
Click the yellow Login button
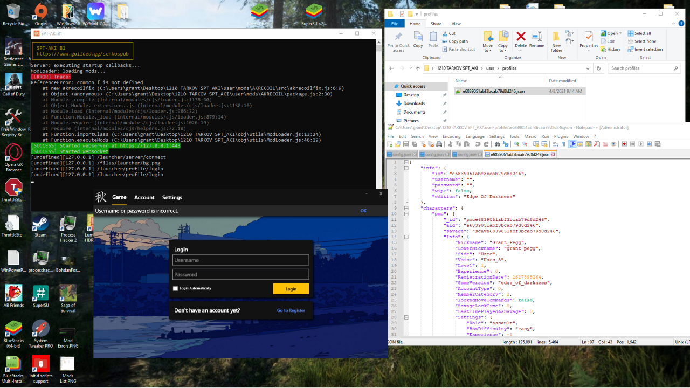(x=291, y=289)
